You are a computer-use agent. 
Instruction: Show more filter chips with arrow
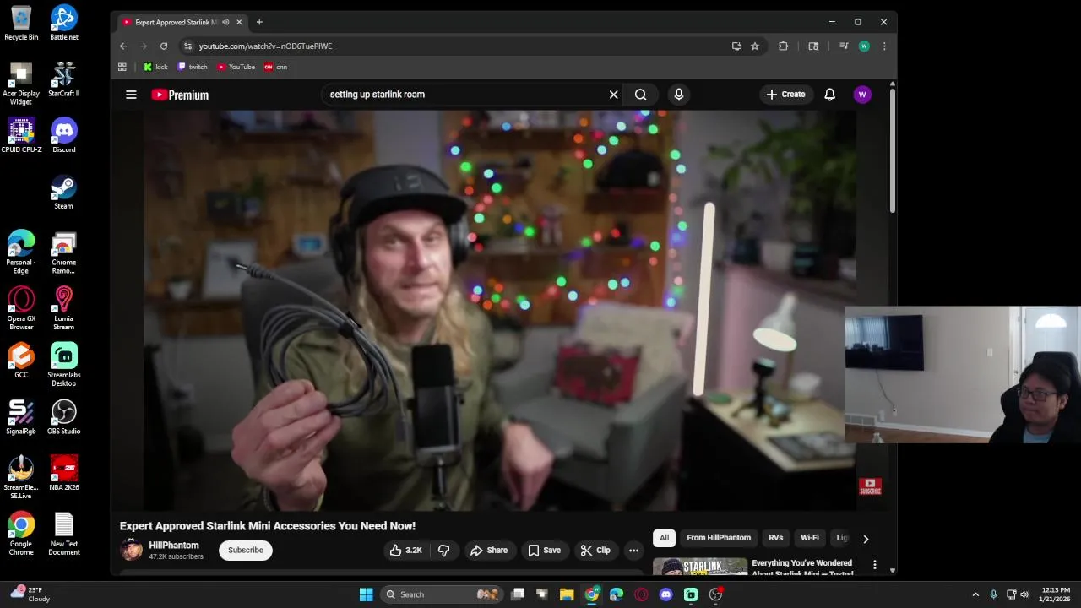[866, 539]
